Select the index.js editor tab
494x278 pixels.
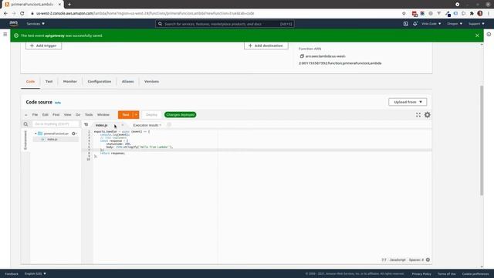click(101, 125)
